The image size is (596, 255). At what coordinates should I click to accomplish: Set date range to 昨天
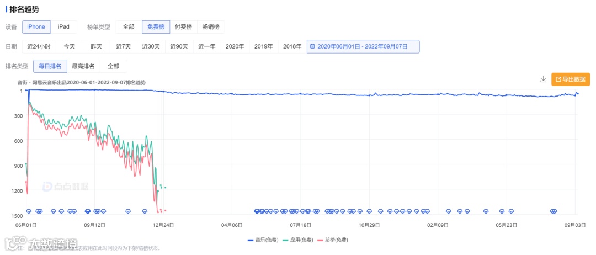pos(96,47)
